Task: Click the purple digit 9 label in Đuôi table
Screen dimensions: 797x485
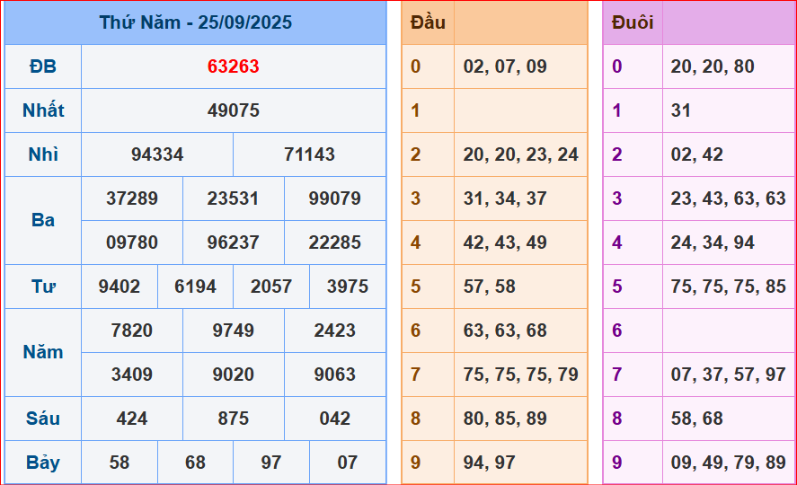Action: 616,463
